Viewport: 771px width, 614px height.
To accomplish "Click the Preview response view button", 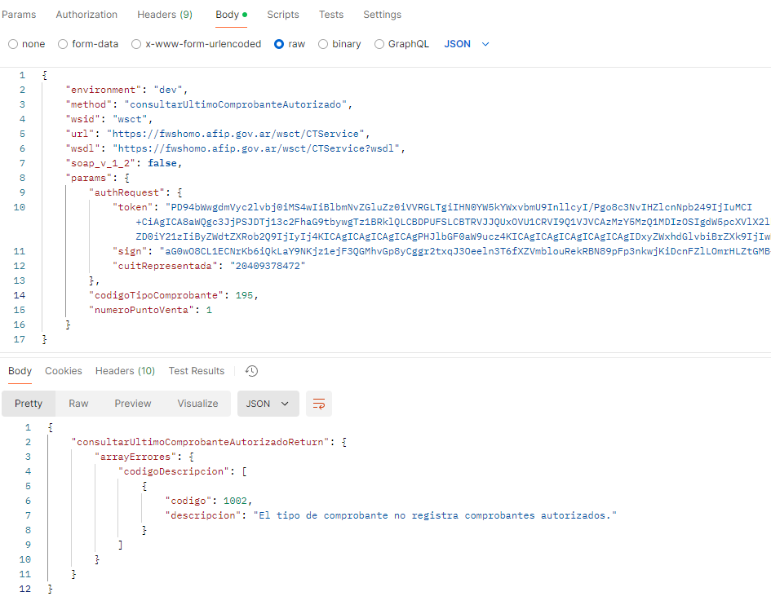I will (133, 404).
